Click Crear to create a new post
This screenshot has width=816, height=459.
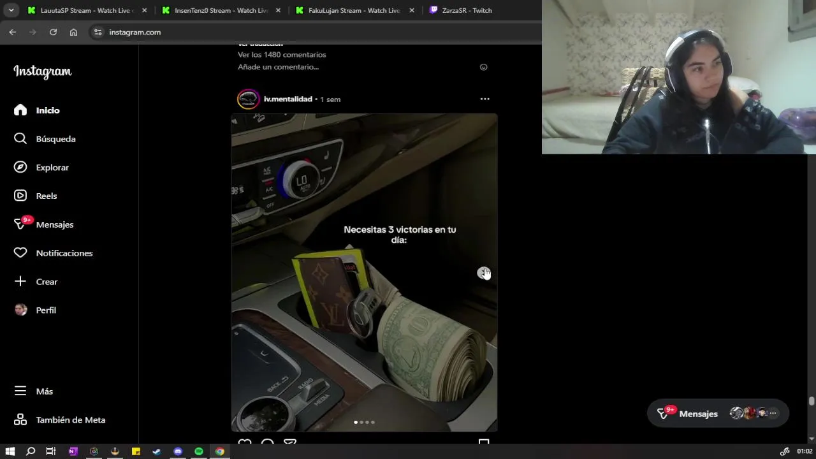[36, 282]
